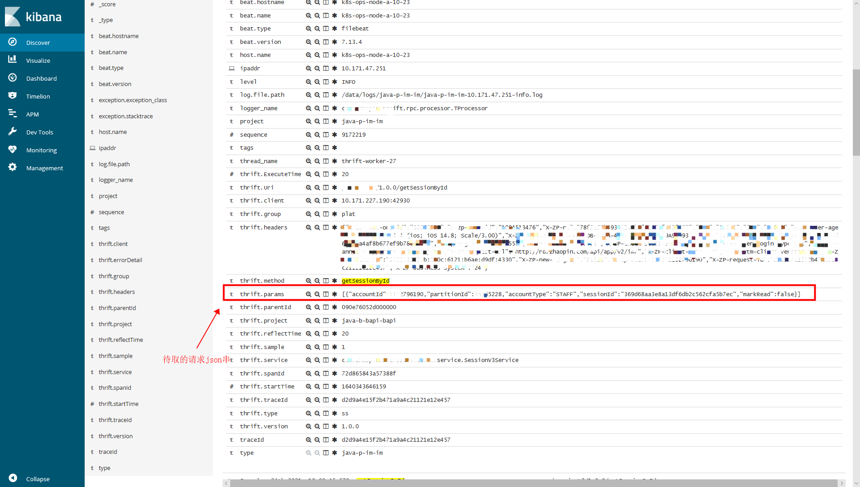860x487 pixels.
Task: Toggle column in table for level field
Action: (326, 82)
